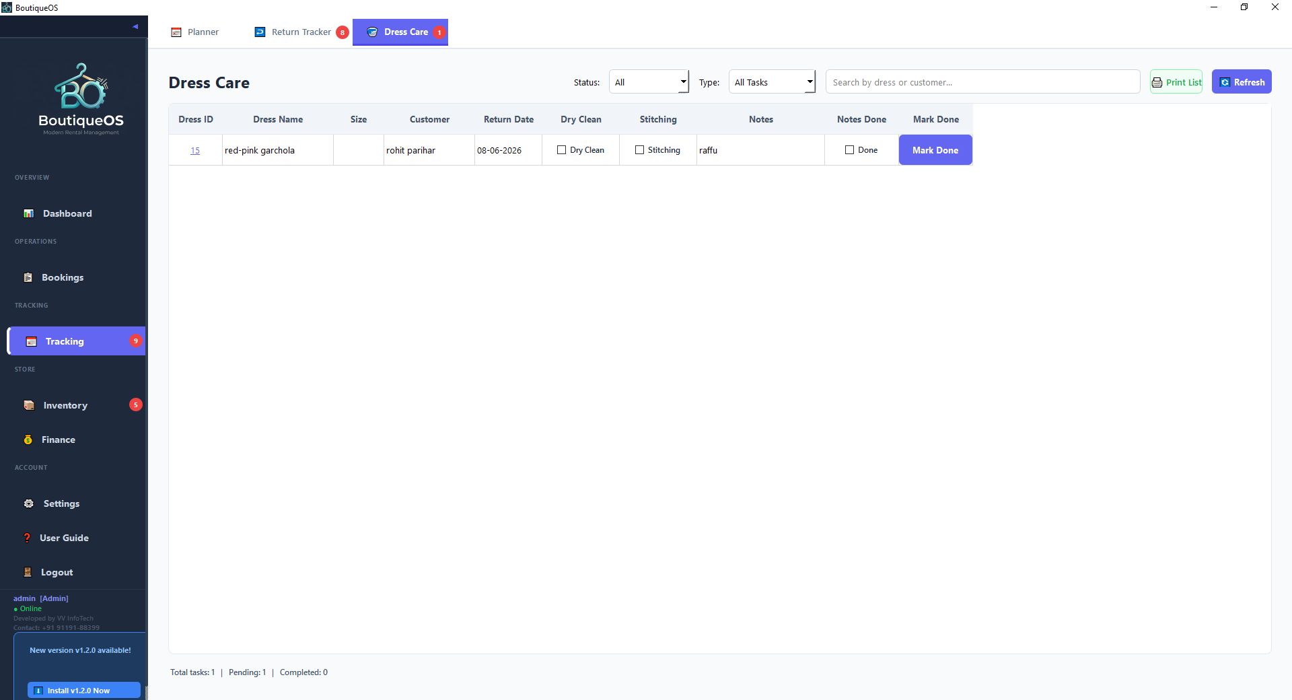
Task: Click the Mark Done button for dress 15
Action: pyautogui.click(x=935, y=150)
